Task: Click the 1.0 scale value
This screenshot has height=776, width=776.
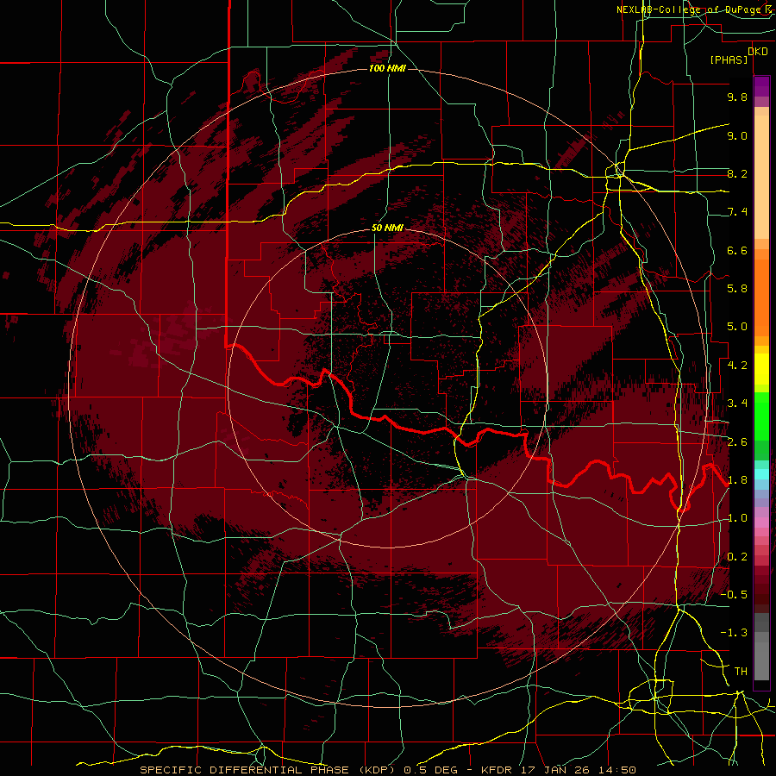Action: tap(737, 518)
